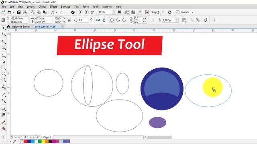The width and height of the screenshot is (257, 144).
Task: Toggle snap off button
Action: click(147, 12)
